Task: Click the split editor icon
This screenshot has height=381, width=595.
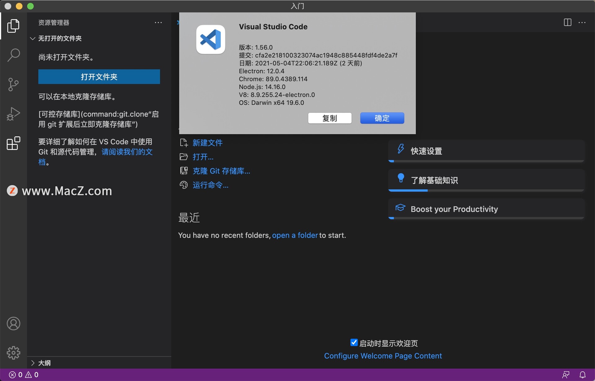Action: click(567, 22)
